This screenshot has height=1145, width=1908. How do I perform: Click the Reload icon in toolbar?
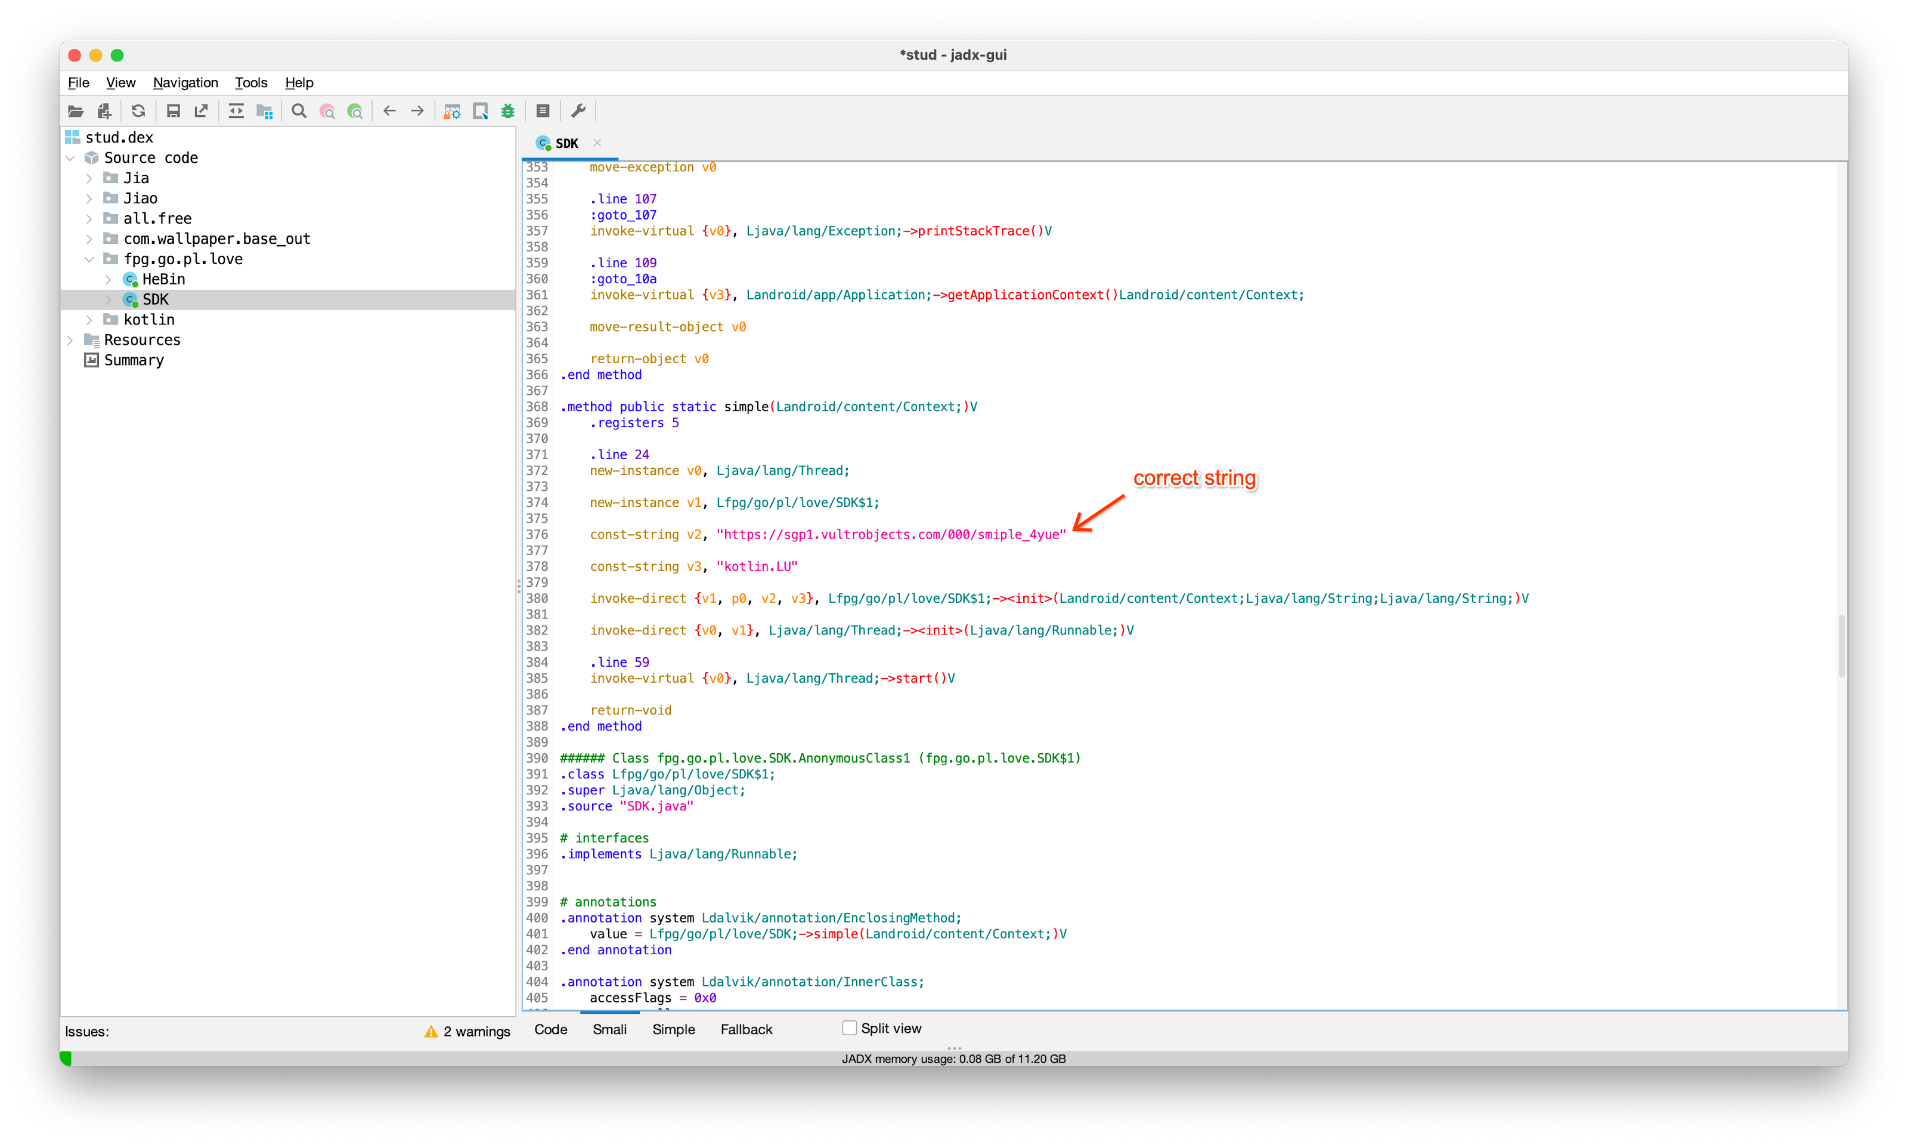tap(138, 111)
